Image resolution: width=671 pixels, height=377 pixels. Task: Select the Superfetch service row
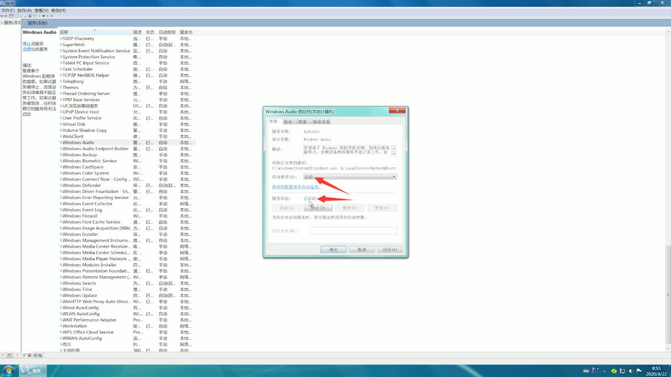pyautogui.click(x=127, y=44)
